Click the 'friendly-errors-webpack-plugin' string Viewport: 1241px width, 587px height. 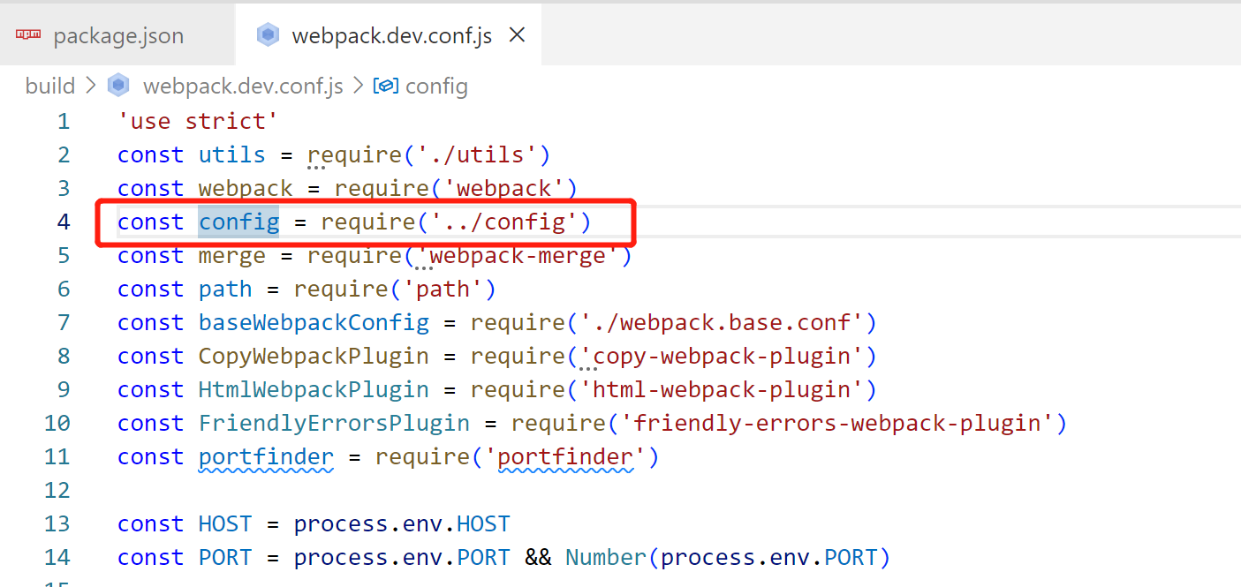point(836,423)
